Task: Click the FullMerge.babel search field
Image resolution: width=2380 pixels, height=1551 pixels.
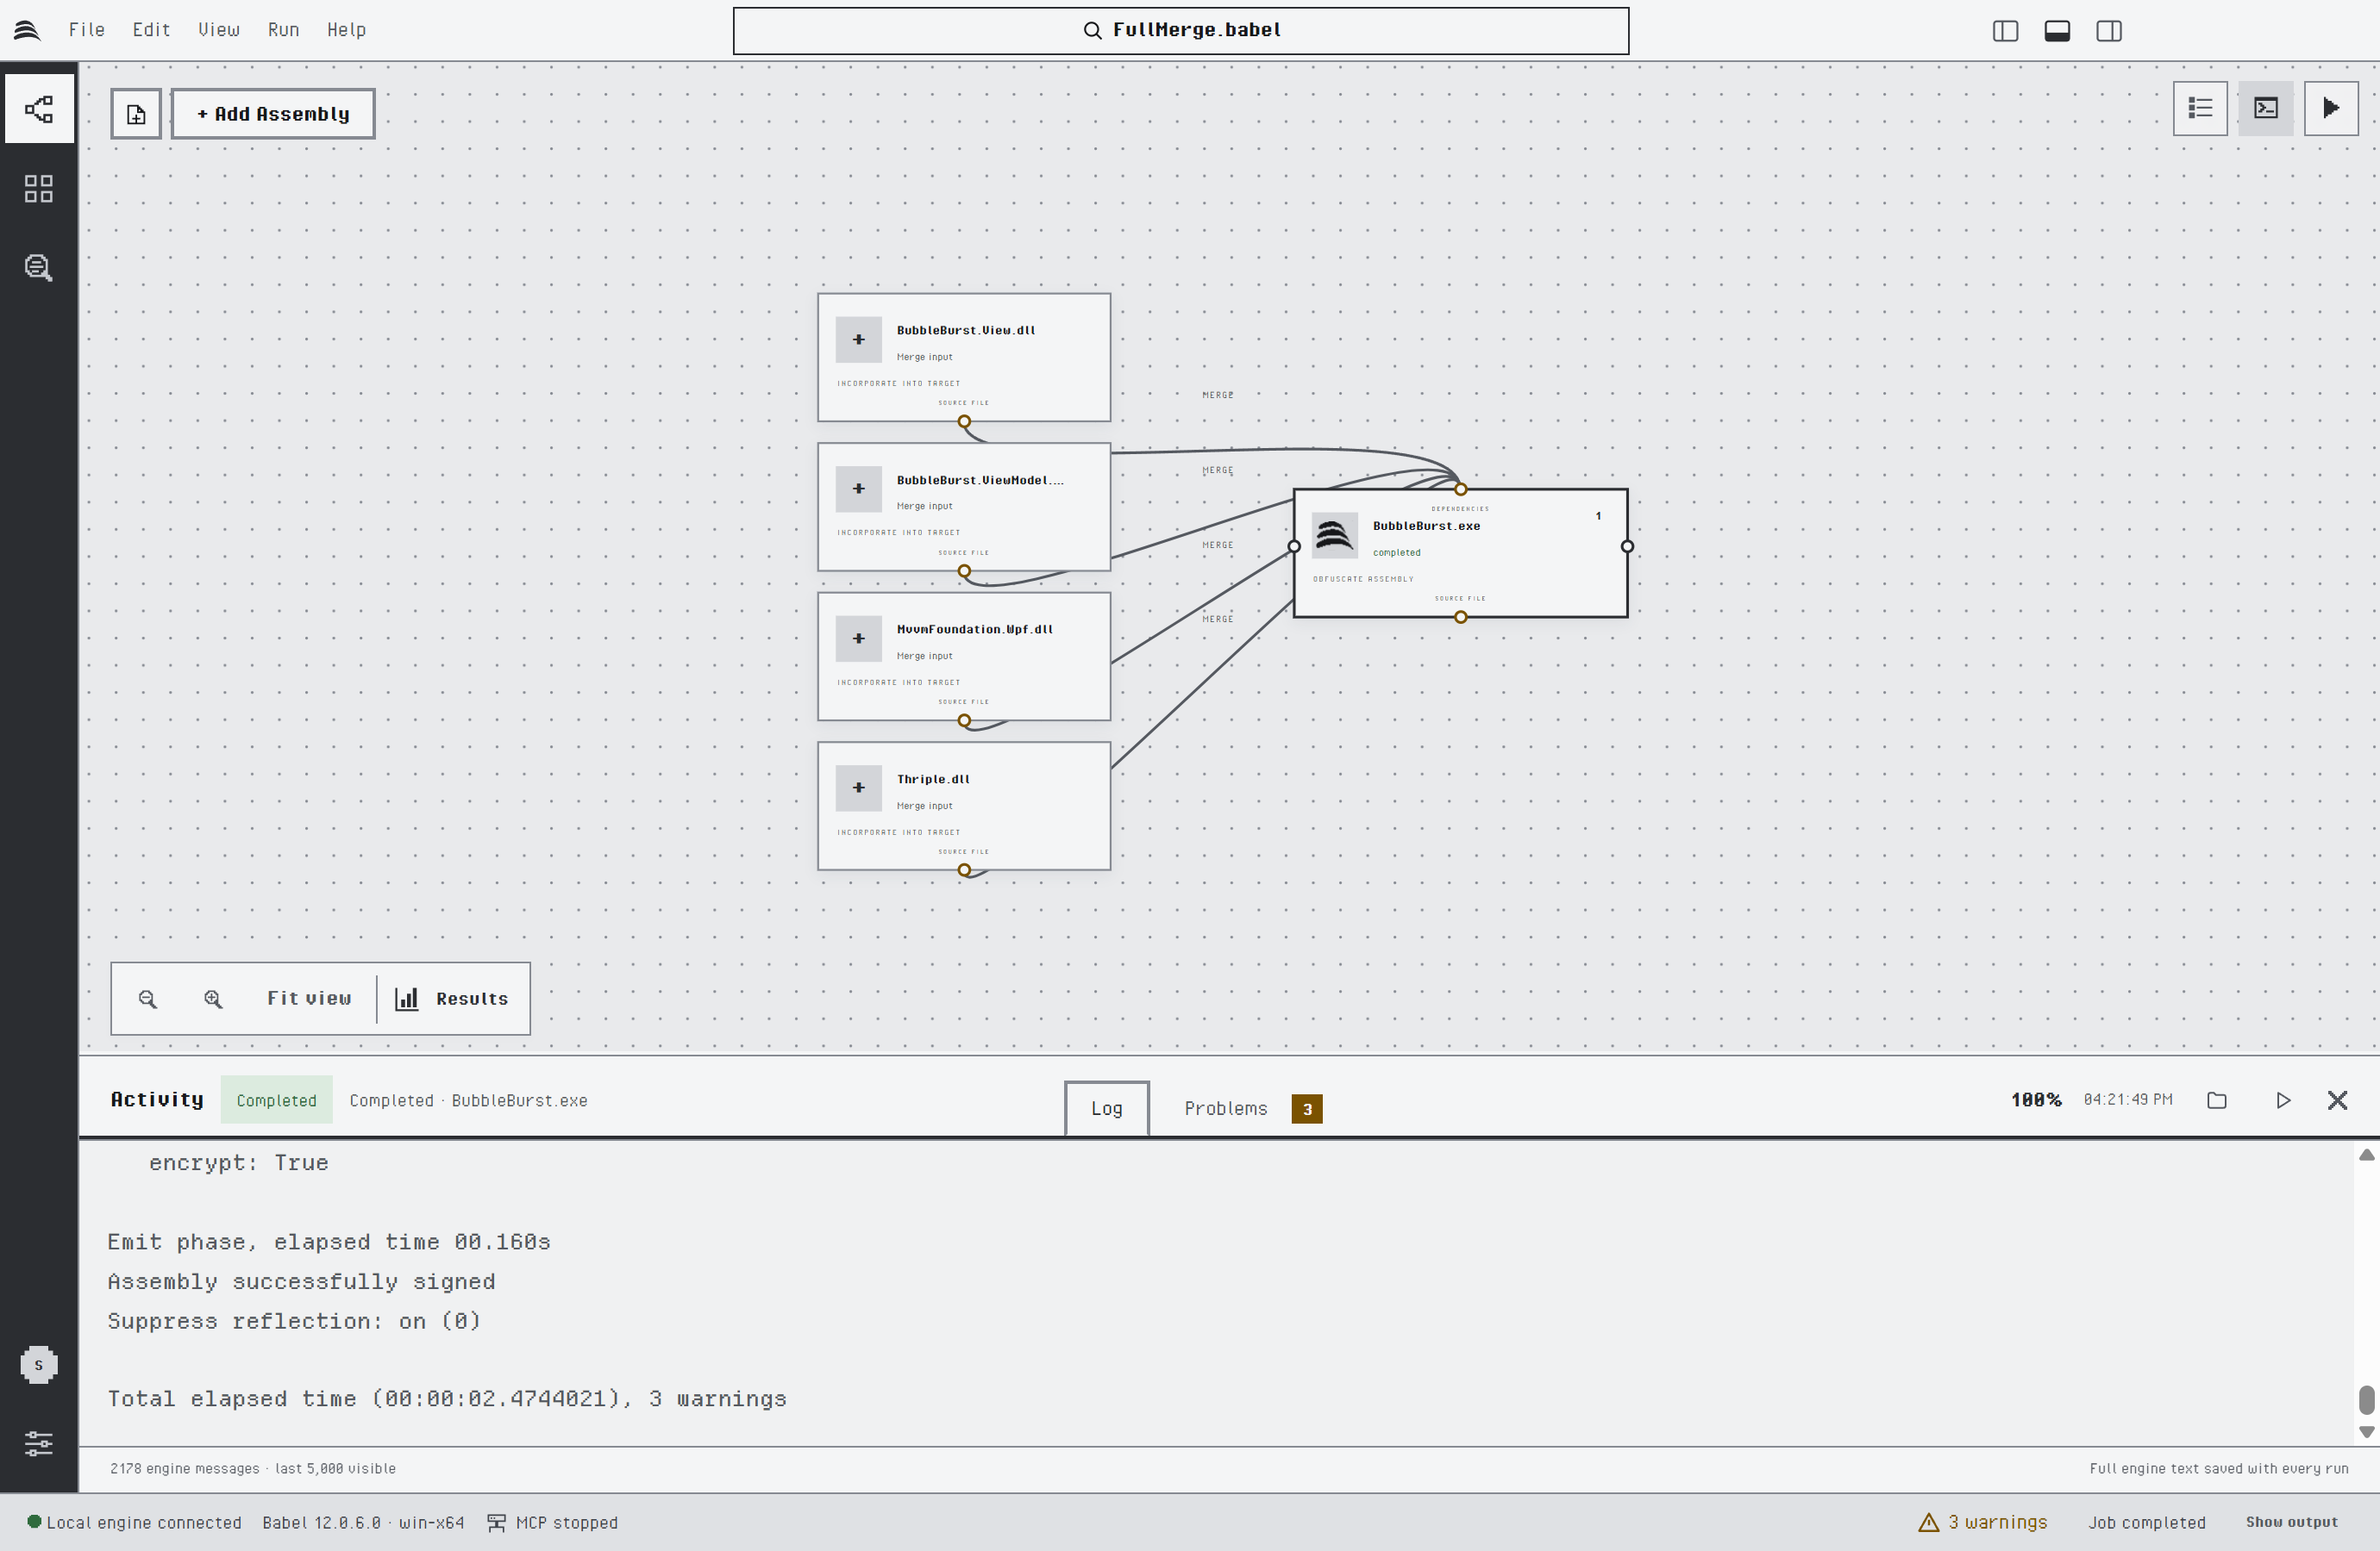Action: (1181, 31)
